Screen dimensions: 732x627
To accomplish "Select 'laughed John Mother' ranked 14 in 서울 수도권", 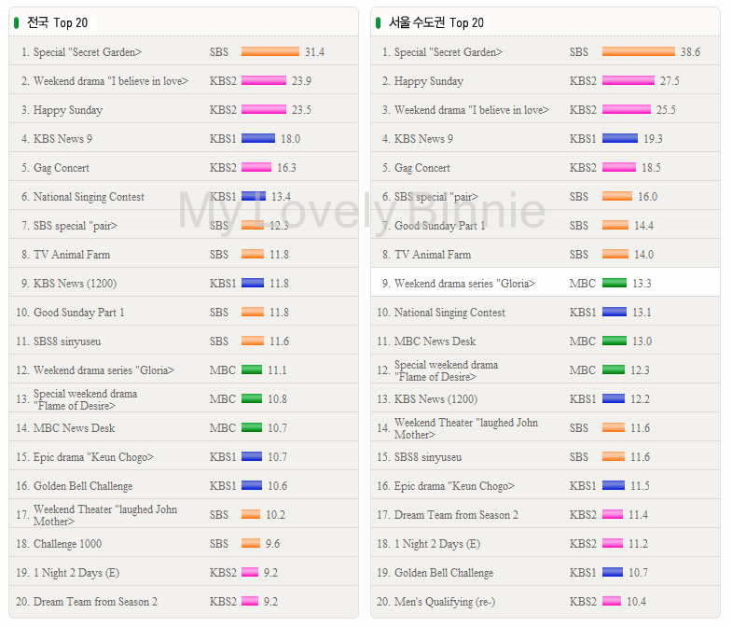I will pyautogui.click(x=466, y=428).
